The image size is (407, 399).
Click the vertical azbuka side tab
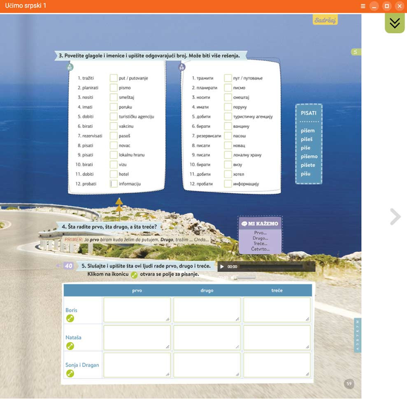click(357, 335)
